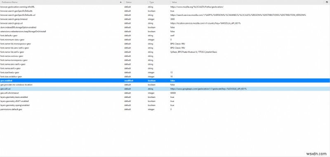
Task: Select the geo.wifi.uri preference row
Action: click(165, 89)
